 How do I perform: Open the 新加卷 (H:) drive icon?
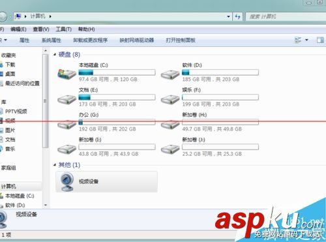tap(170, 125)
